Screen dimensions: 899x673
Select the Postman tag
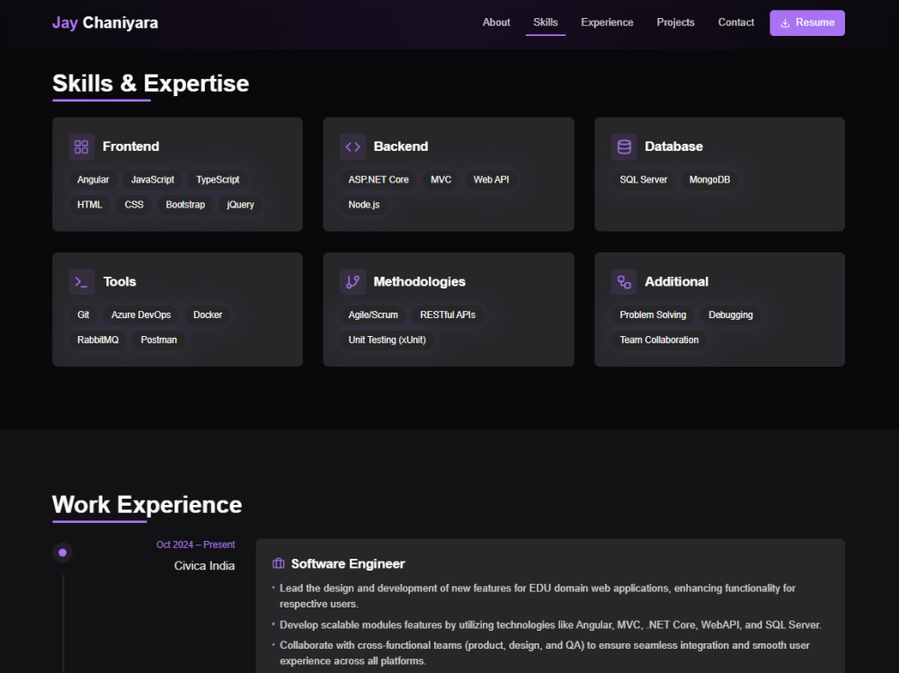click(159, 340)
